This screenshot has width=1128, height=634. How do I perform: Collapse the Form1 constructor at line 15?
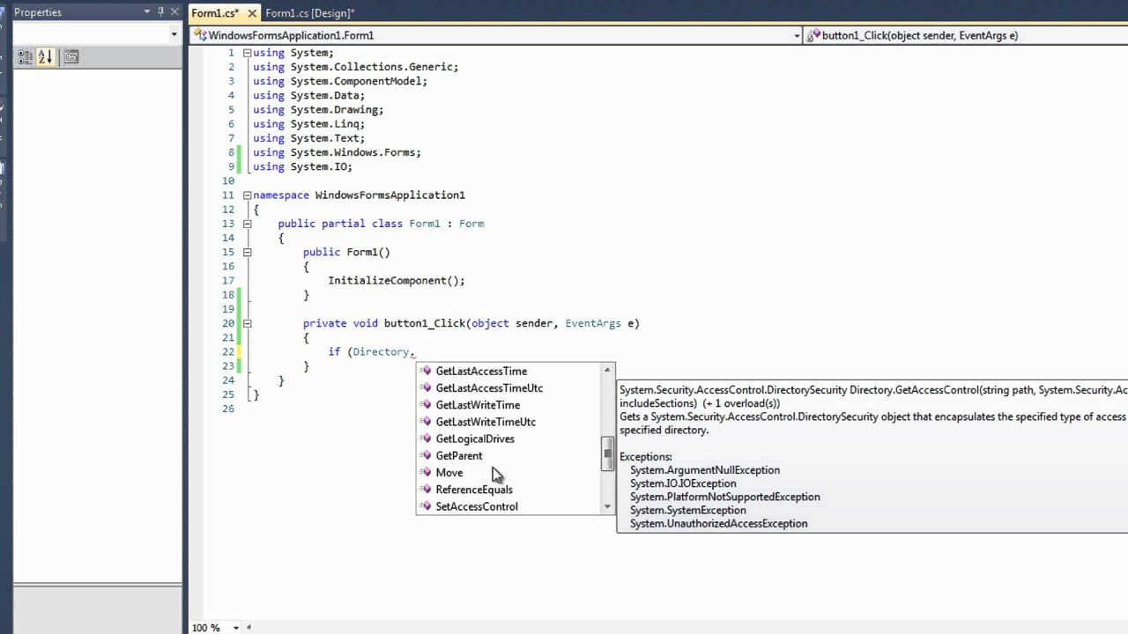pos(247,252)
